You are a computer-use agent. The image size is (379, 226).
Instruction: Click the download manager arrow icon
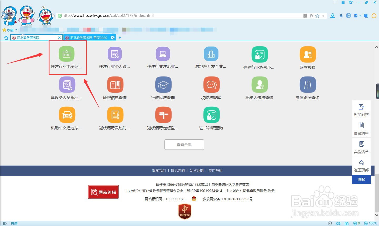[332, 16]
